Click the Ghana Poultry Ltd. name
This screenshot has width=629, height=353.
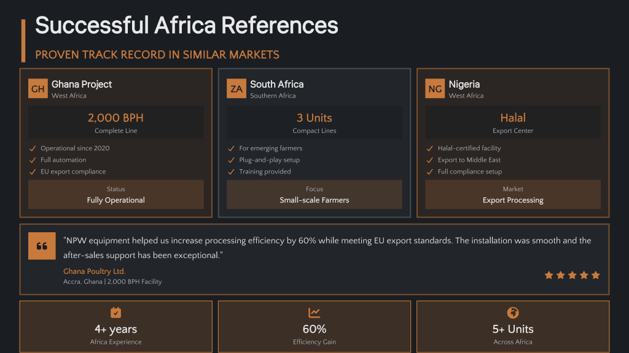pyautogui.click(x=94, y=271)
